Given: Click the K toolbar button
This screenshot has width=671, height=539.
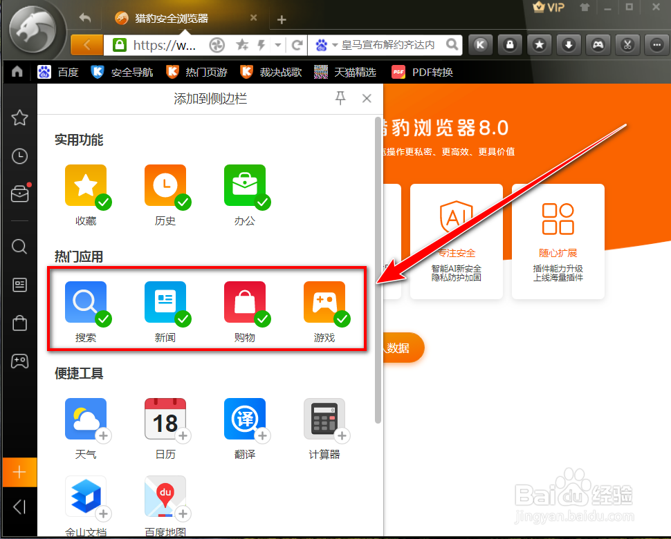Looking at the screenshot, I should (481, 44).
